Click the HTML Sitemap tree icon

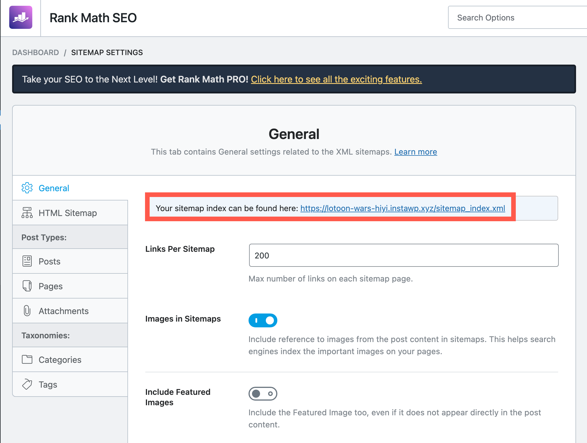pos(27,213)
